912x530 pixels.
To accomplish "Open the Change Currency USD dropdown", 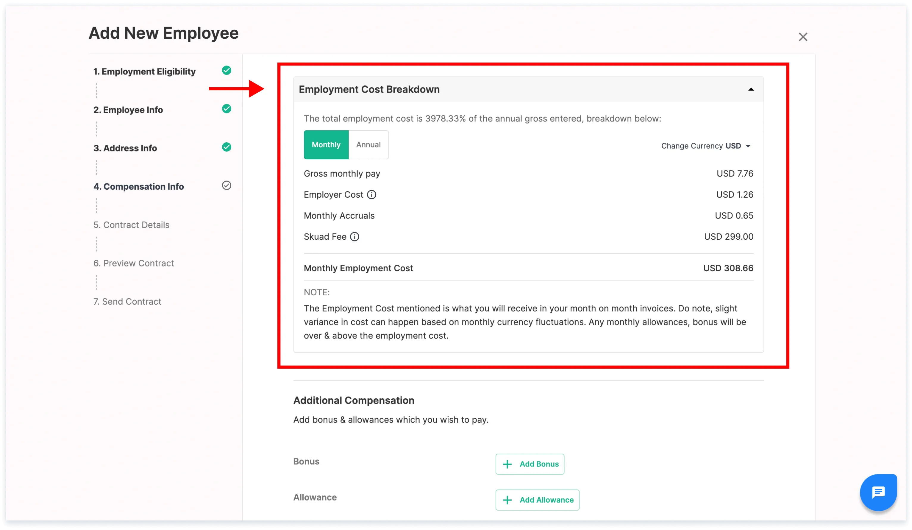I will [x=706, y=146].
